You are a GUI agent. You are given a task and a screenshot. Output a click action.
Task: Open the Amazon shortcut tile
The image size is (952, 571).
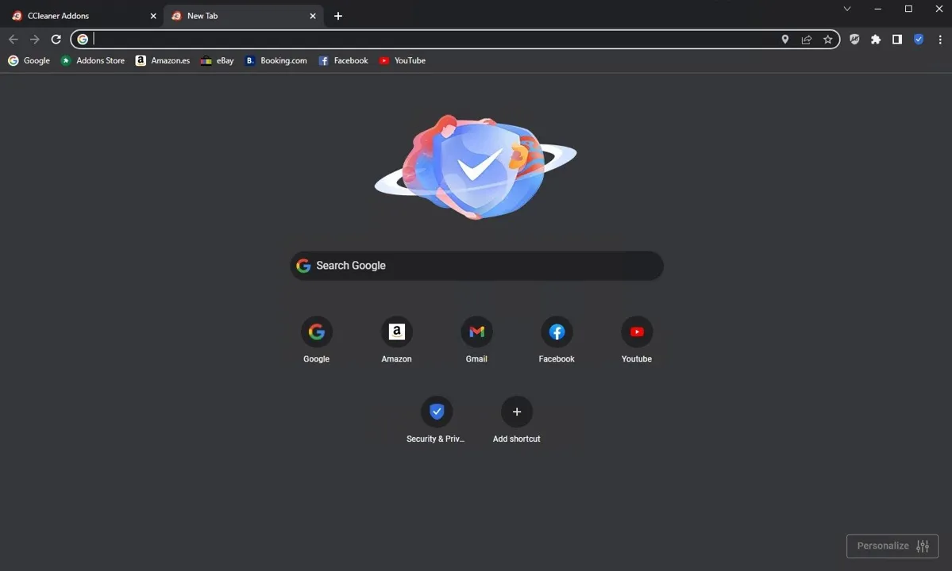coord(396,339)
